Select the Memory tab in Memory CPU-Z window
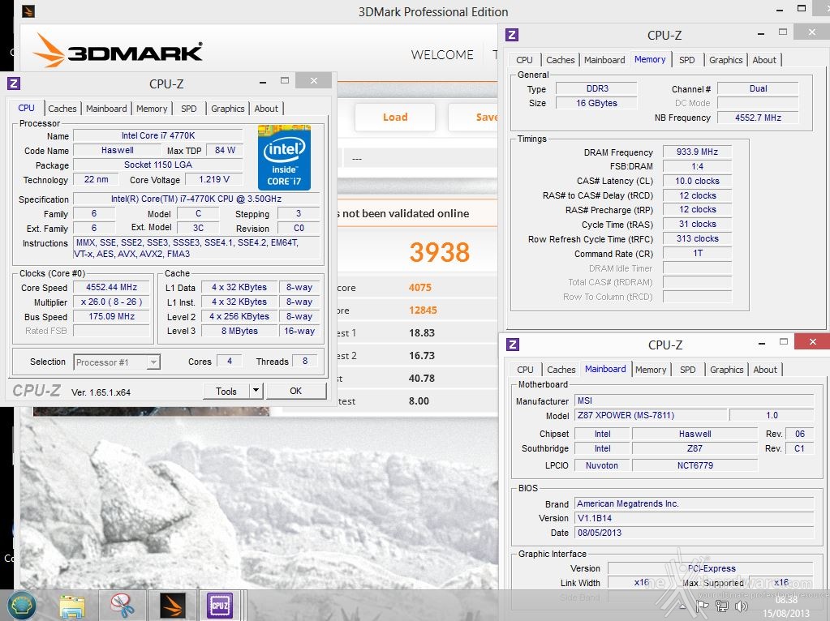 [650, 59]
